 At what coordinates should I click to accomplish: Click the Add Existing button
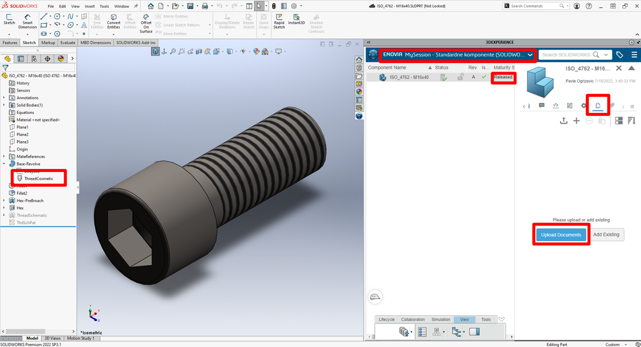click(606, 234)
